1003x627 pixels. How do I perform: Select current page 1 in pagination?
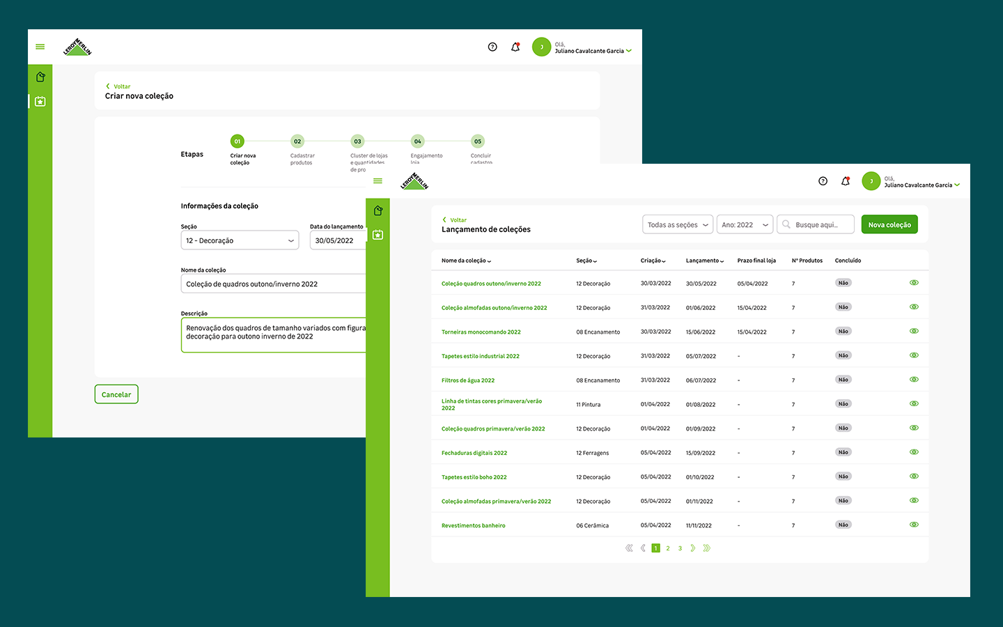pyautogui.click(x=655, y=548)
